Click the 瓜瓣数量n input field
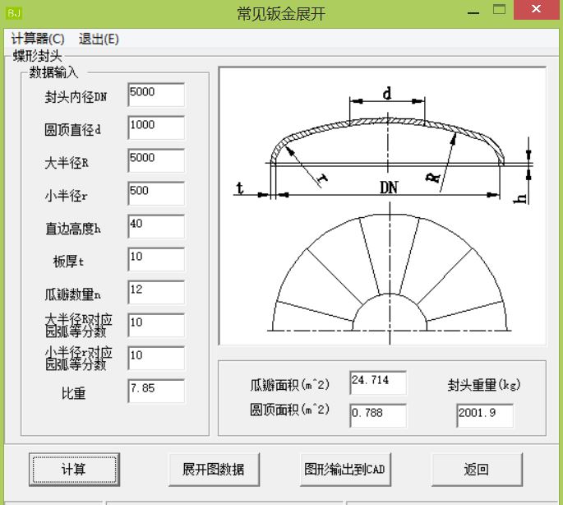Viewport: 563px width, 505px height. pos(156,292)
